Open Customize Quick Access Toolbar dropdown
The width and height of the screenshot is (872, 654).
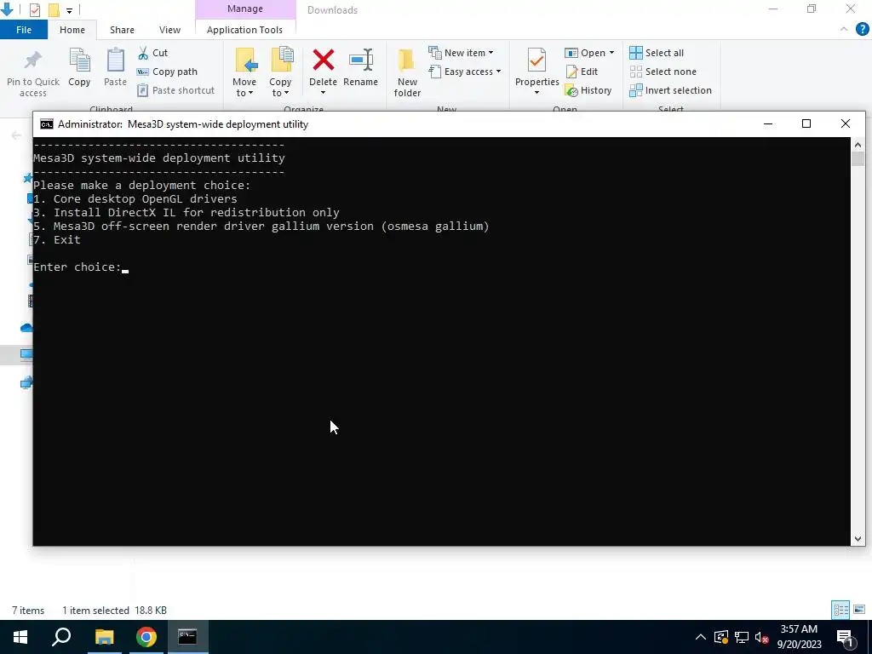(70, 10)
